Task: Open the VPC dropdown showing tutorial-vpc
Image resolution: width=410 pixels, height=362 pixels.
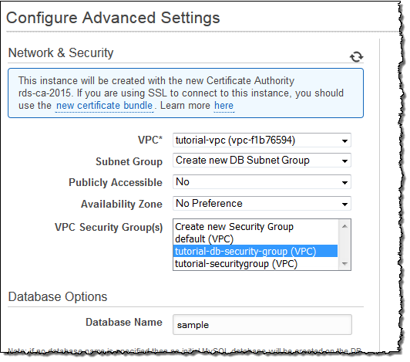Action: point(262,140)
